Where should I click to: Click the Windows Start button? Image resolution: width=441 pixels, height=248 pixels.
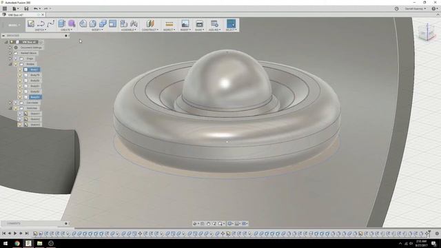pyautogui.click(x=6, y=243)
